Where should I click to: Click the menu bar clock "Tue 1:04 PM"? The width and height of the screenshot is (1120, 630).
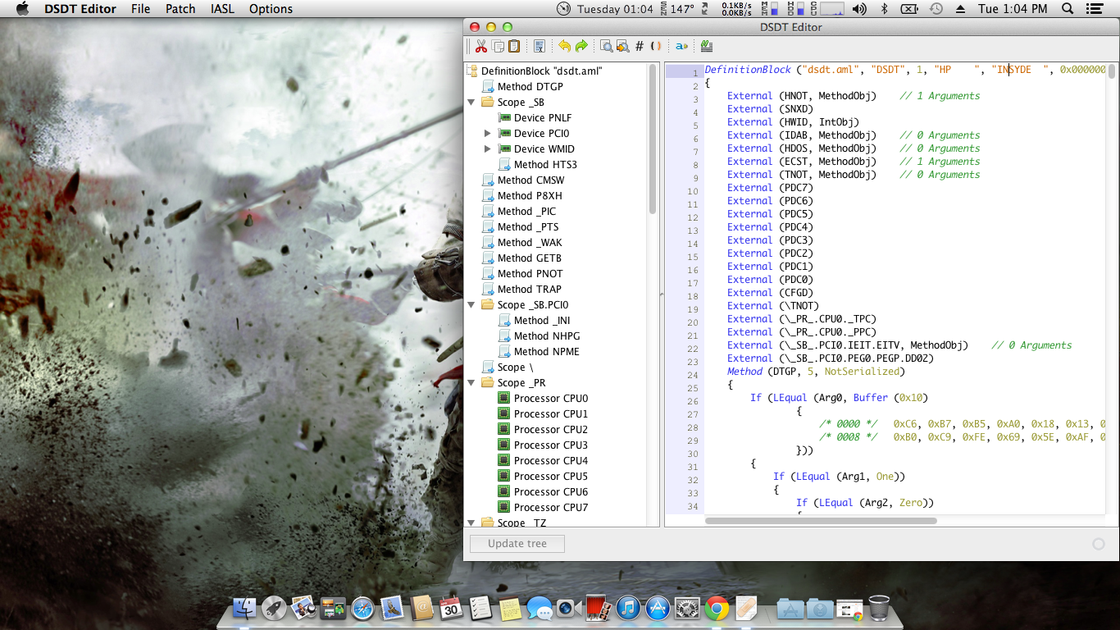[x=1013, y=9]
